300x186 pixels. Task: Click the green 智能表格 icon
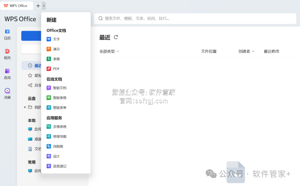(49, 98)
